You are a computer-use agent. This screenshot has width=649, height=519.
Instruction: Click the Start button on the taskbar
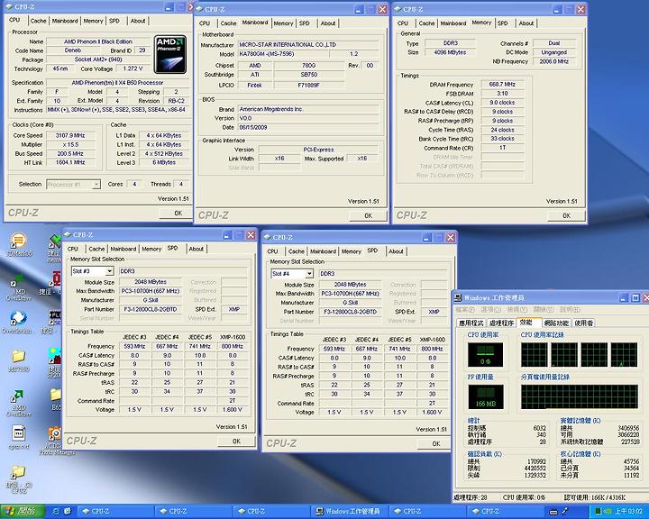pos(22,511)
